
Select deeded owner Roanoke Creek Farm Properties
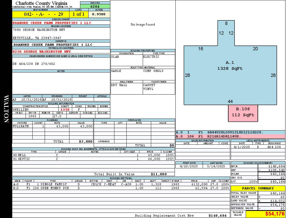tap(52, 23)
